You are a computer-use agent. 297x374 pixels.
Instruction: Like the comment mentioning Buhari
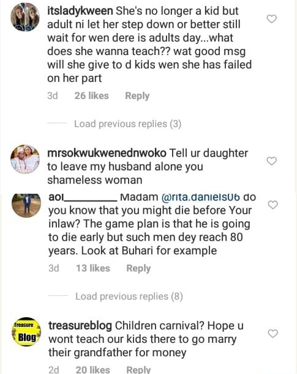click(x=273, y=205)
